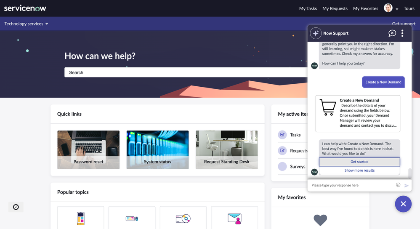Click the clock history icon button
The image size is (420, 229).
(16, 207)
